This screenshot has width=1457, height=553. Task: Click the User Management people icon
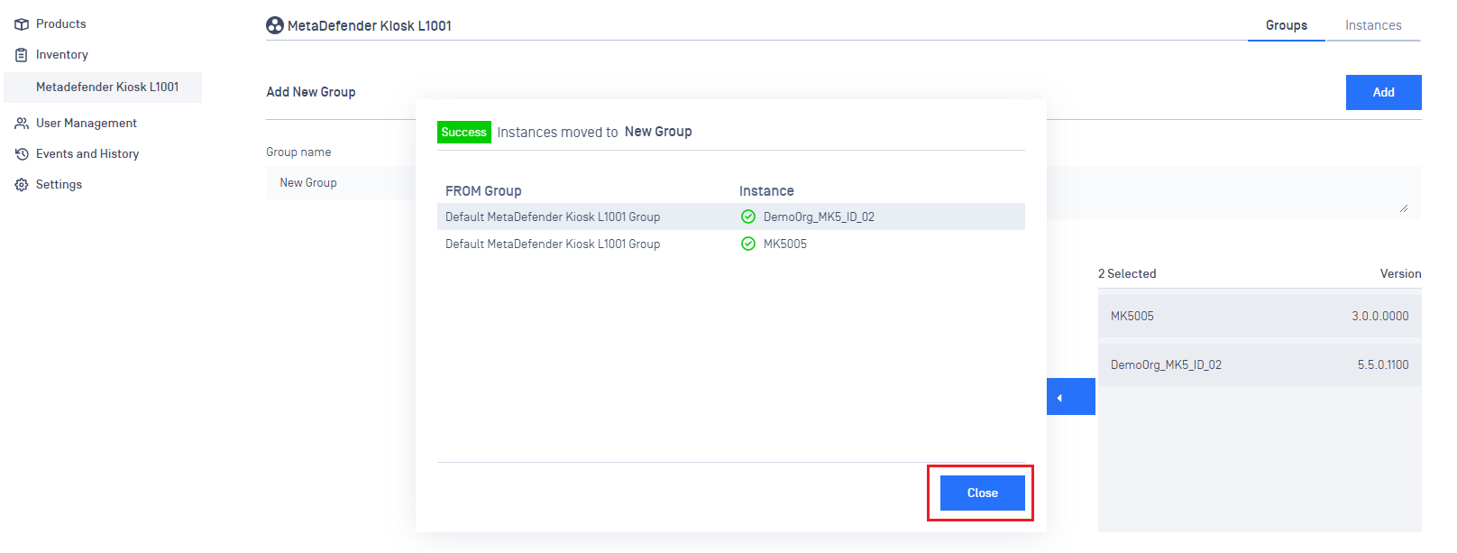[x=22, y=124]
